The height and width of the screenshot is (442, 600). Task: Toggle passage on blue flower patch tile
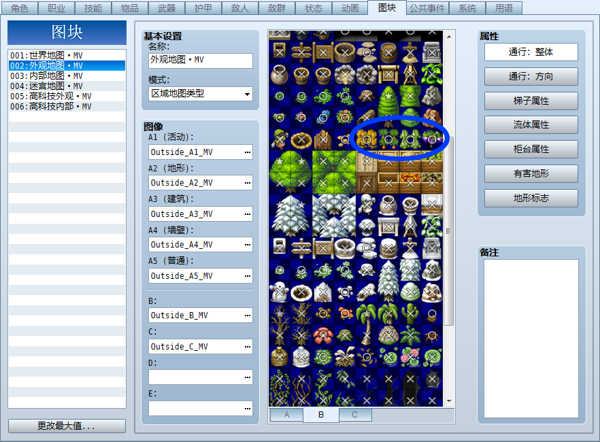(323, 118)
